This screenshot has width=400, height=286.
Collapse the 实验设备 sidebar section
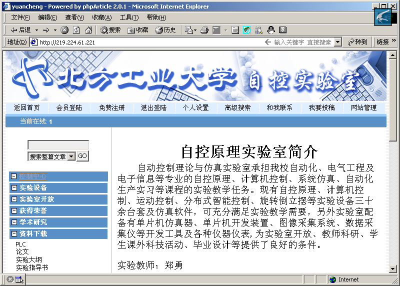coord(13,188)
